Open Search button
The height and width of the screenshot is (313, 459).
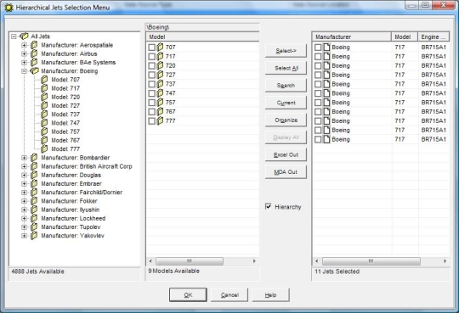(286, 86)
